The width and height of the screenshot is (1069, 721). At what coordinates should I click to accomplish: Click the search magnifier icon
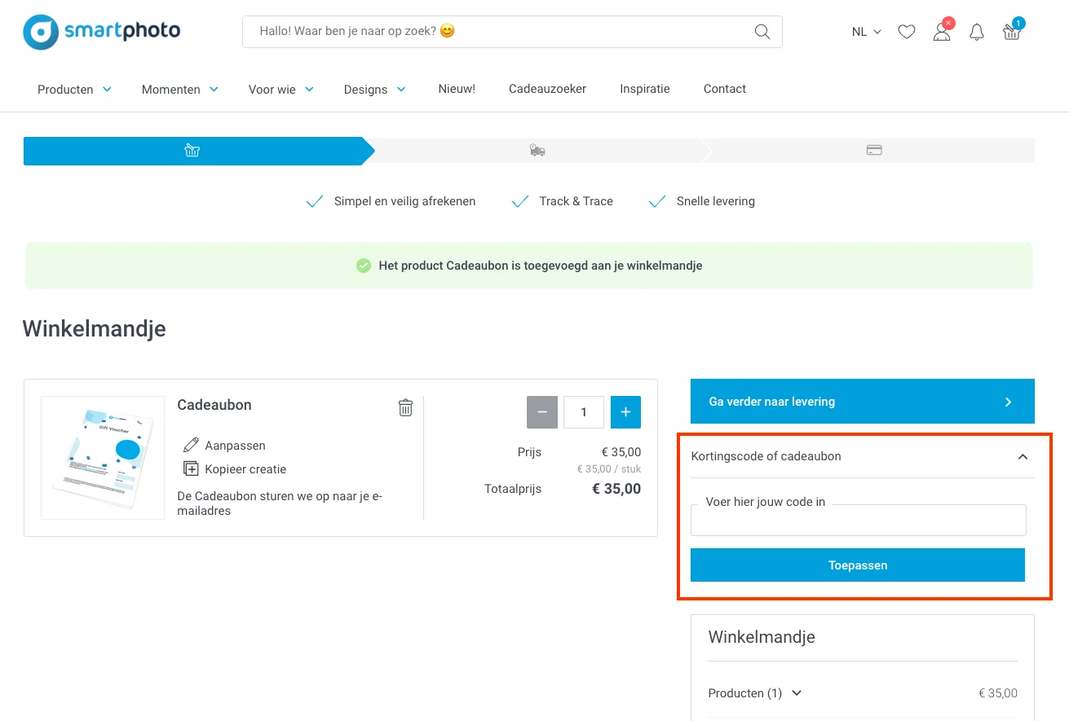point(762,31)
